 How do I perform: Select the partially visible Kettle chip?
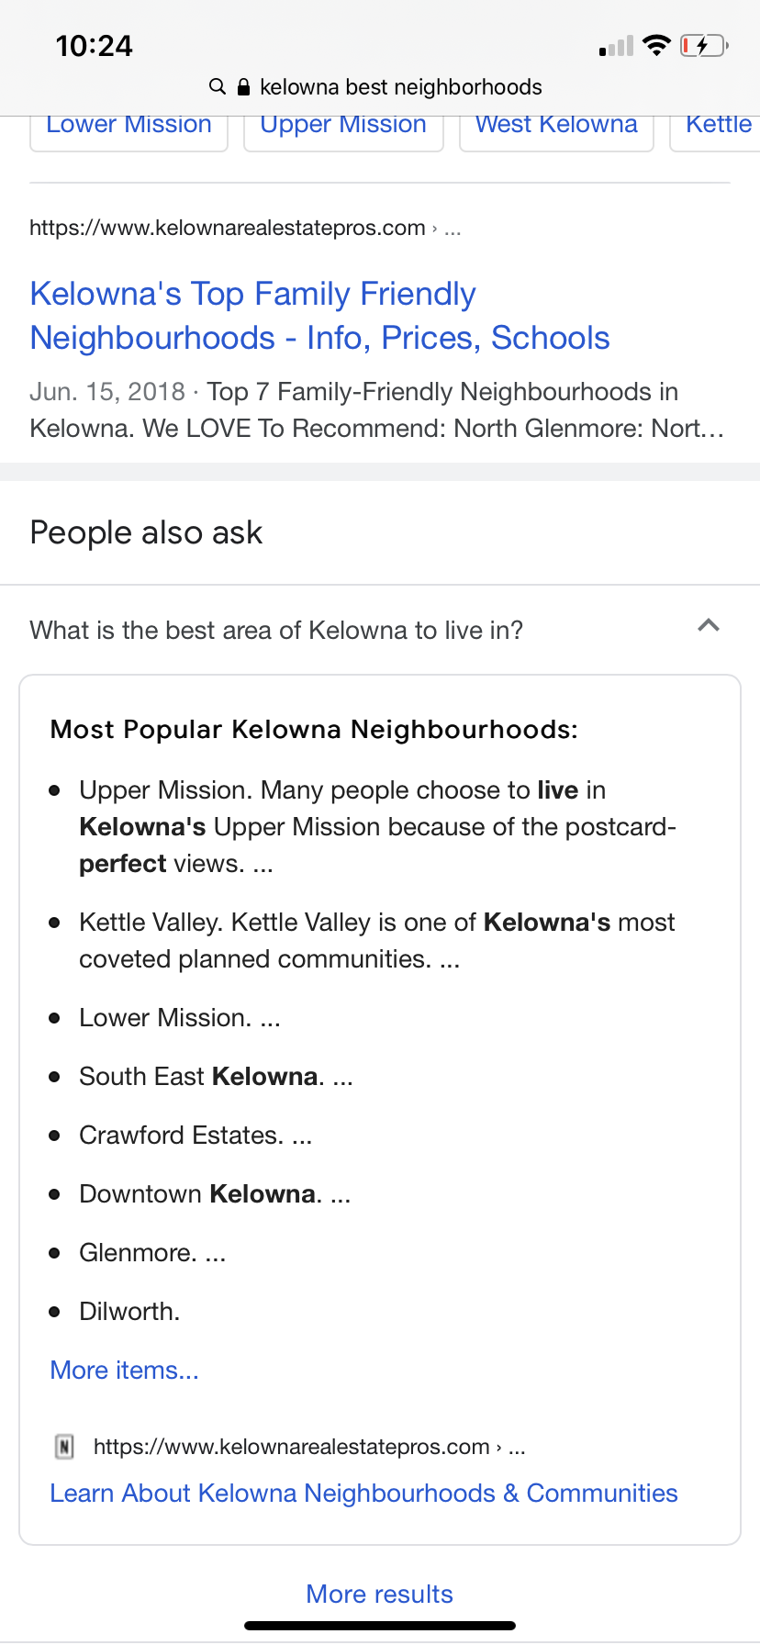tap(718, 128)
